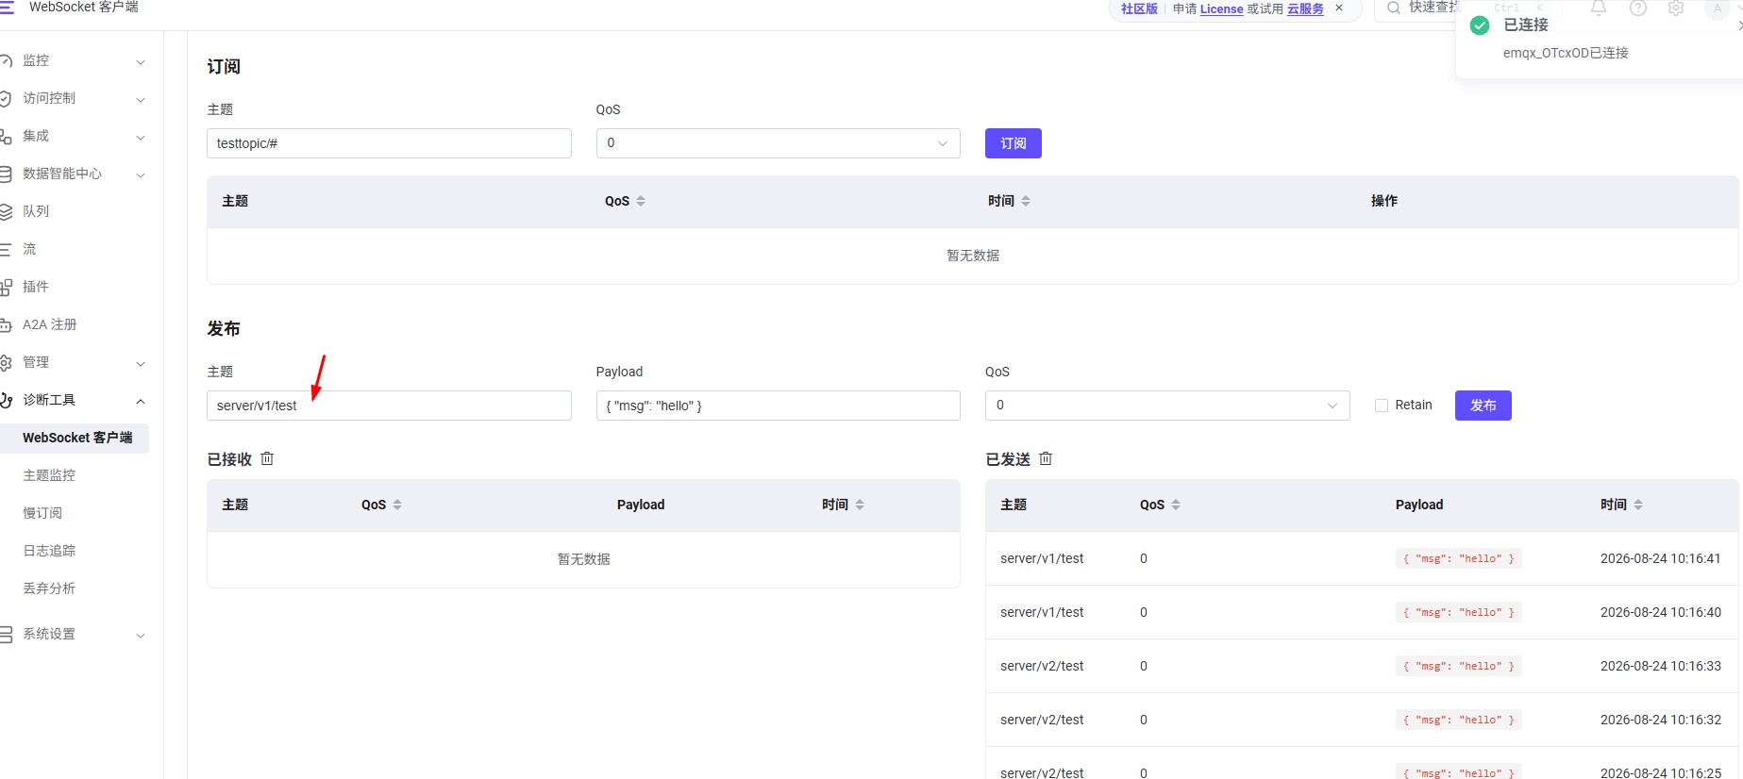Sort subscription table by QoS
The width and height of the screenshot is (1743, 779).
click(641, 201)
